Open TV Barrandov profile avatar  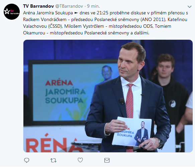tap(12, 12)
